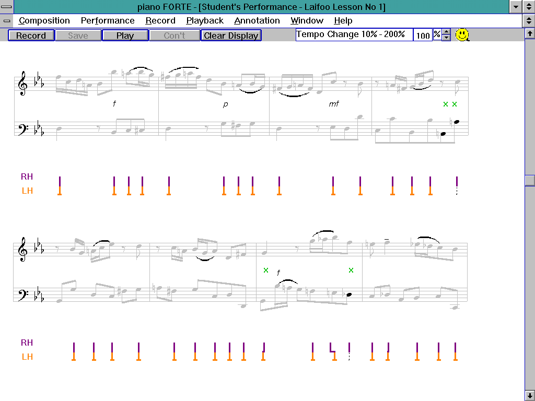Image resolution: width=535 pixels, height=401 pixels.
Task: Click the dotted last timing bar in first system
Action: 457,186
